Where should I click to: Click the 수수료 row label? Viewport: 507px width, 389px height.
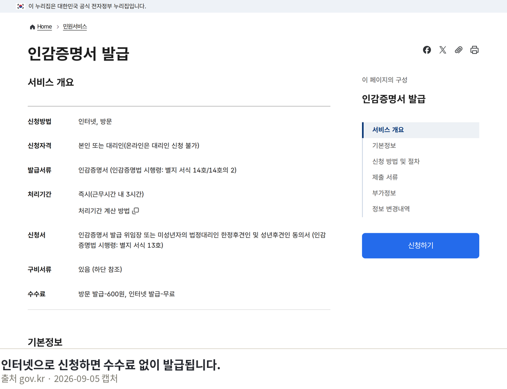37,294
